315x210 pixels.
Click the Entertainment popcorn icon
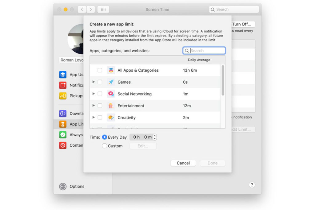pyautogui.click(x=111, y=105)
